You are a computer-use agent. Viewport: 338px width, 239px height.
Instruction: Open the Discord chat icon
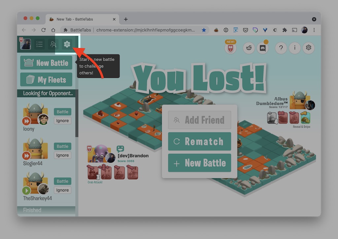click(263, 48)
